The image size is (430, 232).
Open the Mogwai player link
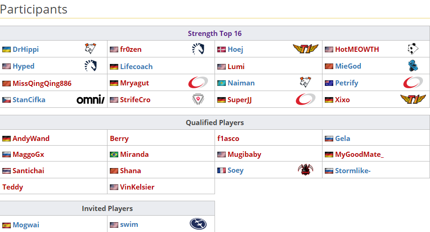coord(26,225)
